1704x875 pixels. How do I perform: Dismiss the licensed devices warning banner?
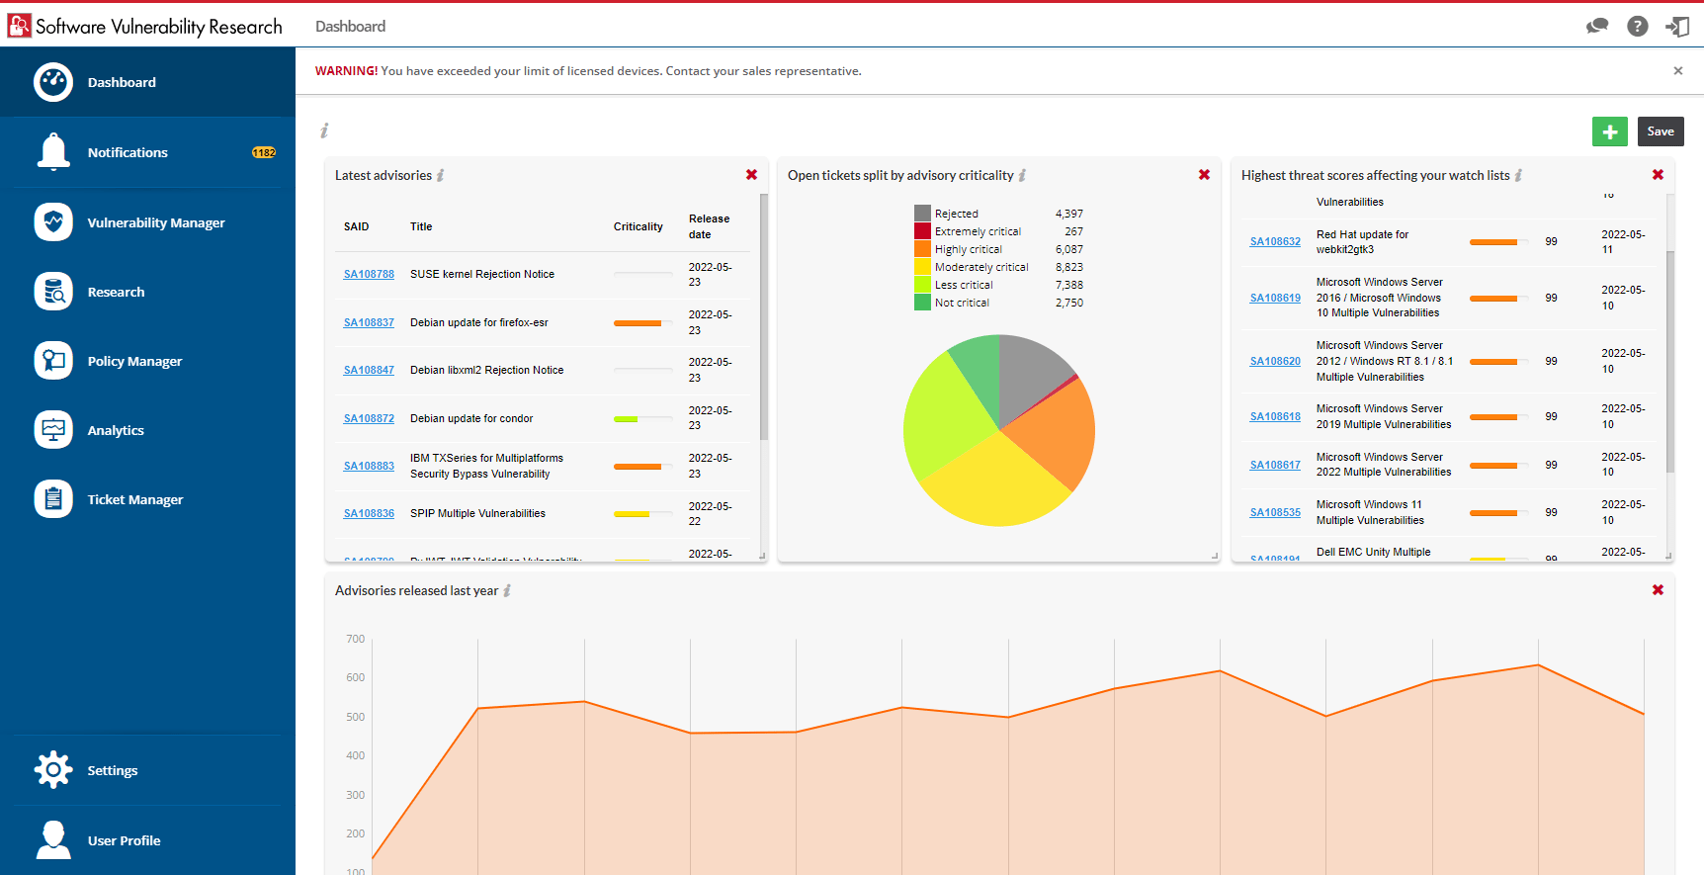(1677, 71)
